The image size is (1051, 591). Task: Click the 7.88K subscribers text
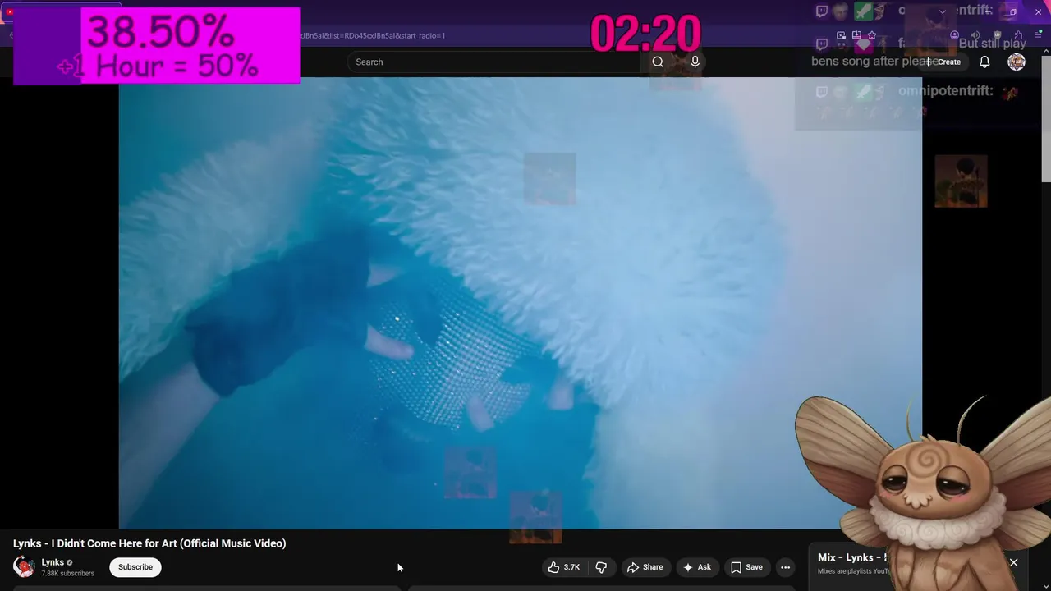click(68, 573)
